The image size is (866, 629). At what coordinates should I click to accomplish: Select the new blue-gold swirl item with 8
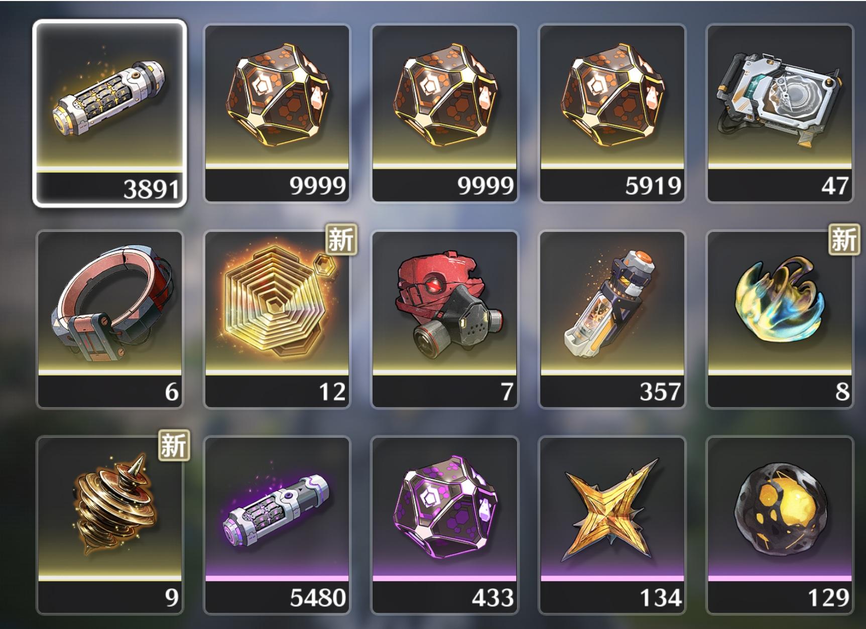pos(779,319)
